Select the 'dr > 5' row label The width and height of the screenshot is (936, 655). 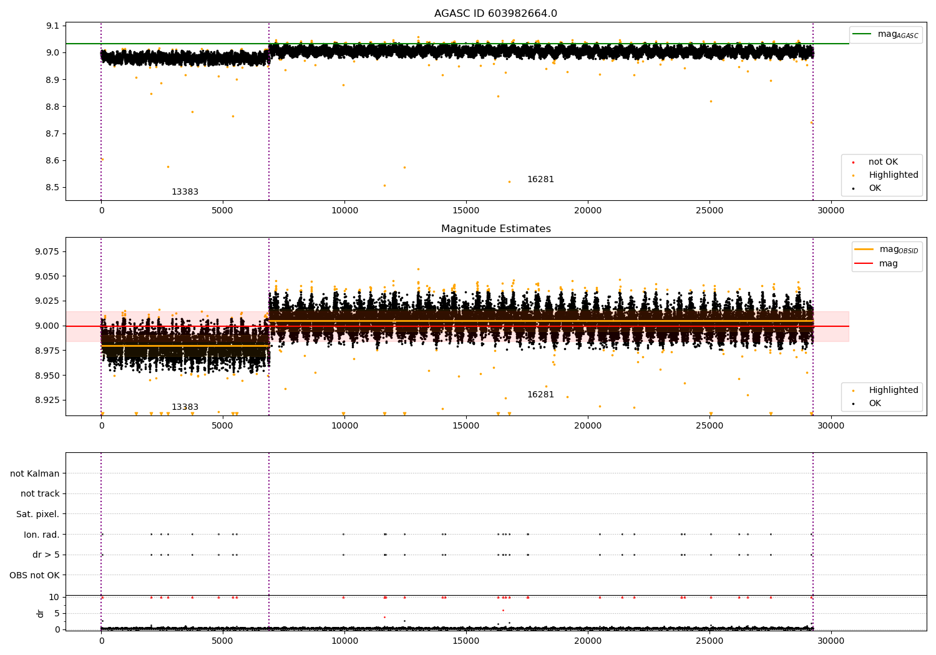pos(46,555)
